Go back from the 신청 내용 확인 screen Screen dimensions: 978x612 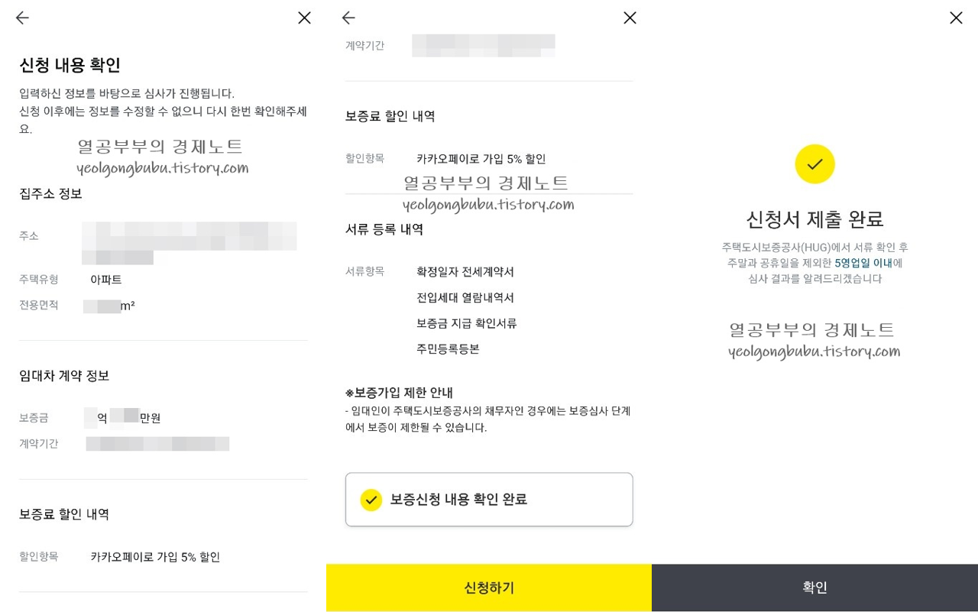22,18
